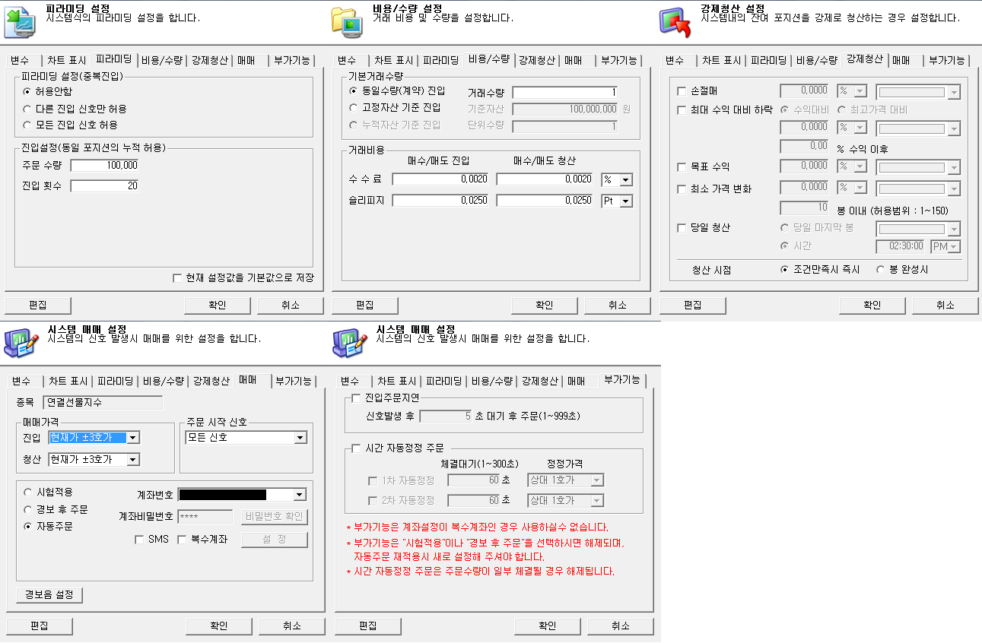The width and height of the screenshot is (982, 643).
Task: Select the 모든 진입 신호 허용 radio button
Action: pos(27,125)
